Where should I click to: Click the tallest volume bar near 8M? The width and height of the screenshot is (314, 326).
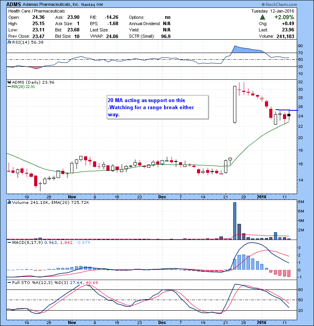235,221
